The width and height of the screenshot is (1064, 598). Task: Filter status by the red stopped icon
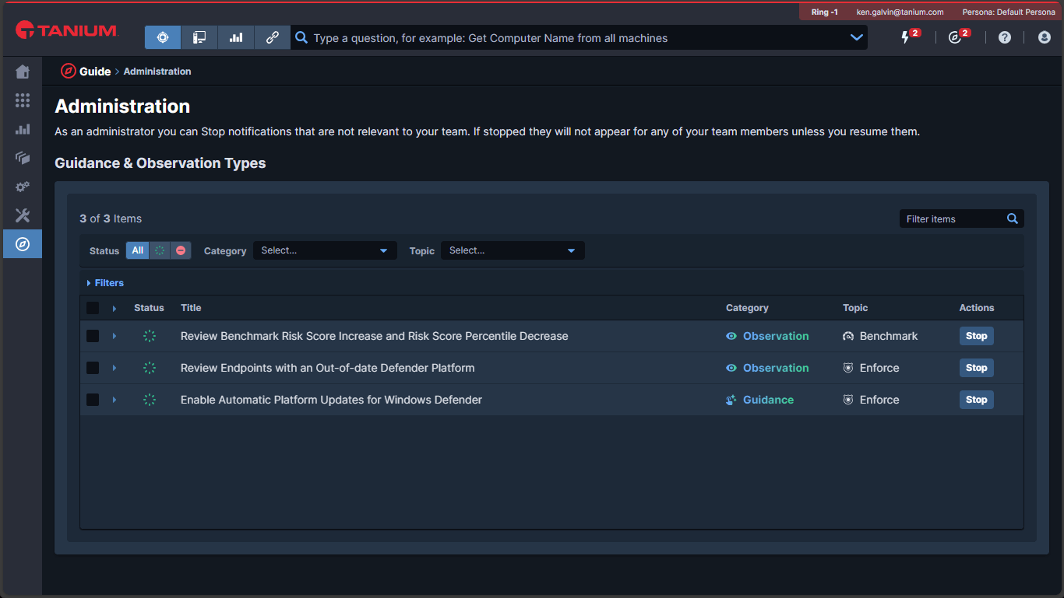tap(181, 250)
